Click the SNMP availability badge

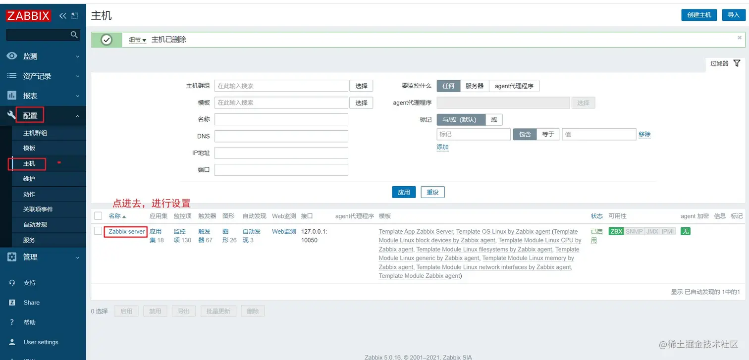(634, 231)
